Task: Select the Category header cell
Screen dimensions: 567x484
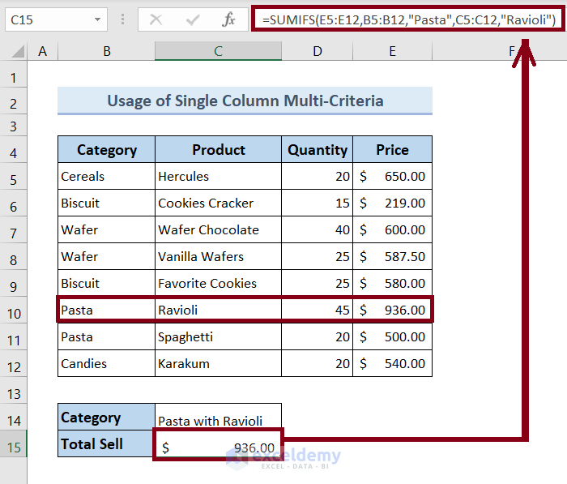Action: (106, 150)
